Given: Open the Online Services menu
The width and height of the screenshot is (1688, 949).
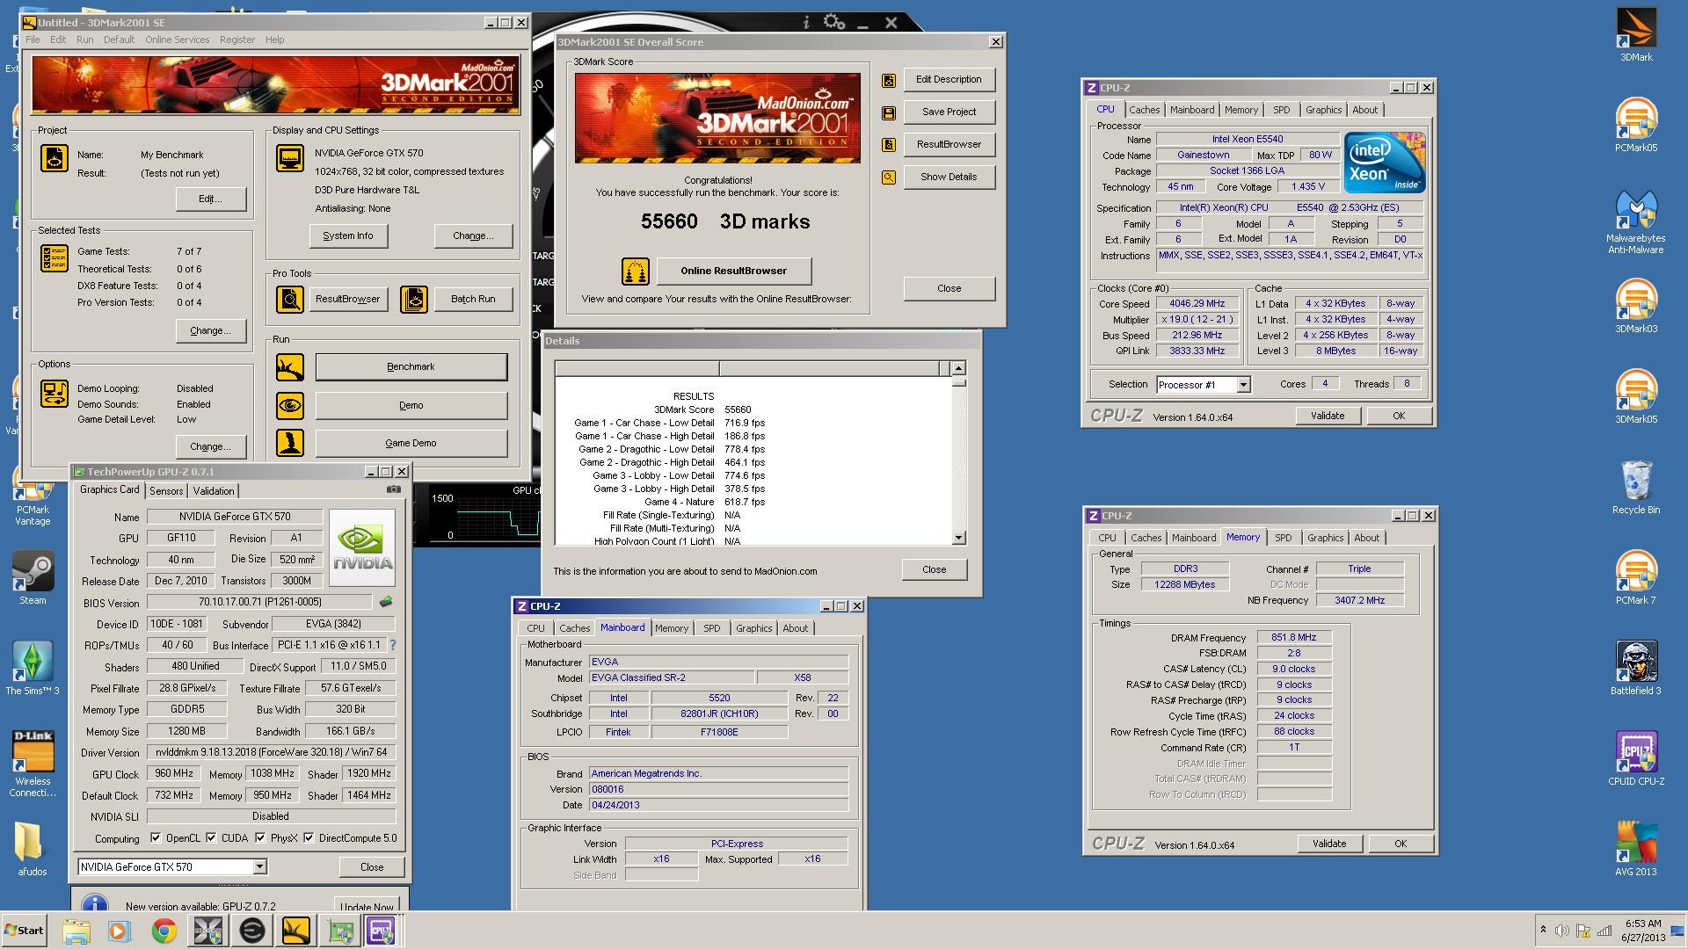Looking at the screenshot, I should [x=177, y=40].
